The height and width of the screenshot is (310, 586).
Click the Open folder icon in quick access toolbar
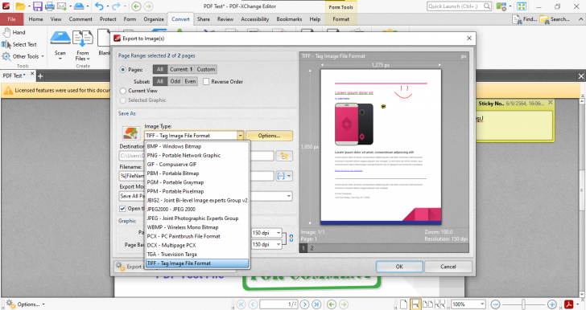point(21,6)
